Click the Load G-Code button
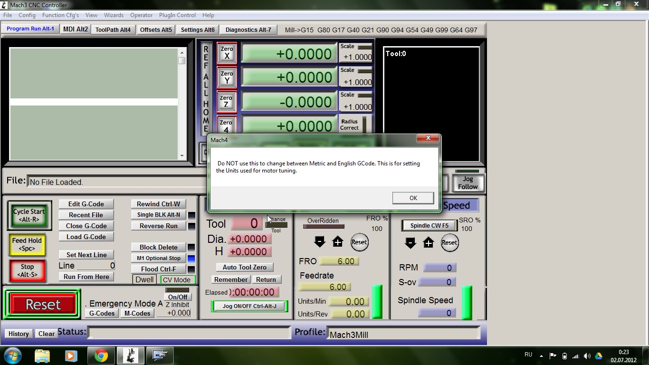This screenshot has height=365, width=649. click(x=86, y=237)
